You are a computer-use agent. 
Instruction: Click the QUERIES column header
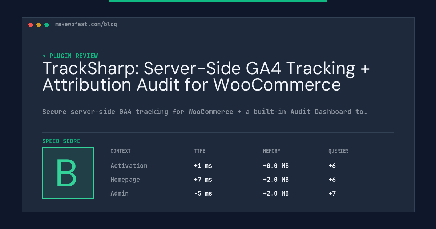tap(339, 151)
